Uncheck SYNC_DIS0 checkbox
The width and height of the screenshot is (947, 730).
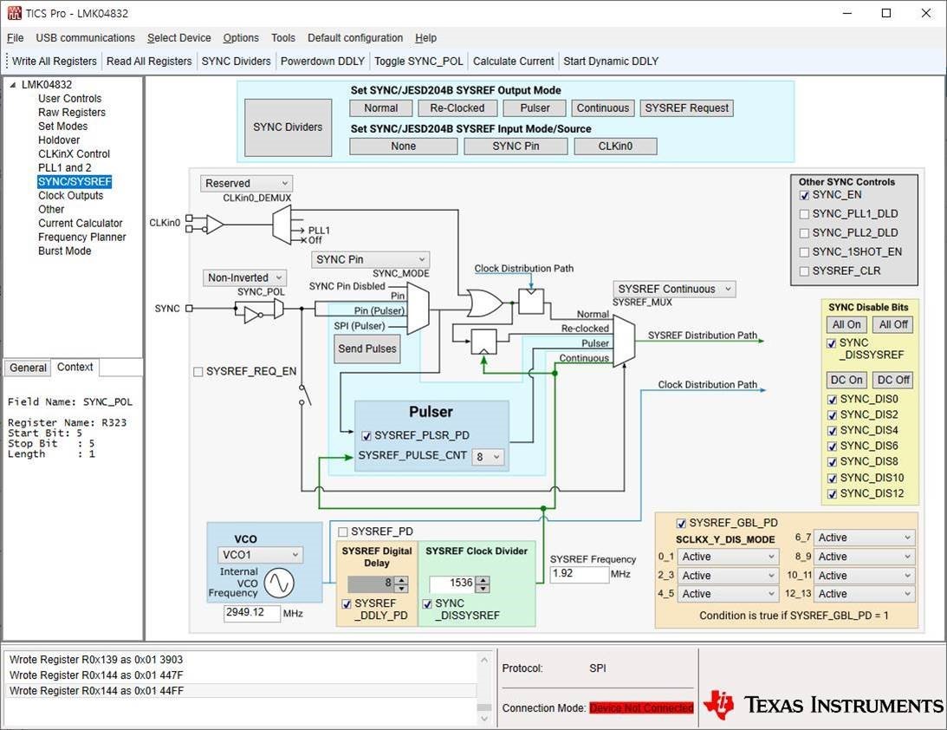832,400
